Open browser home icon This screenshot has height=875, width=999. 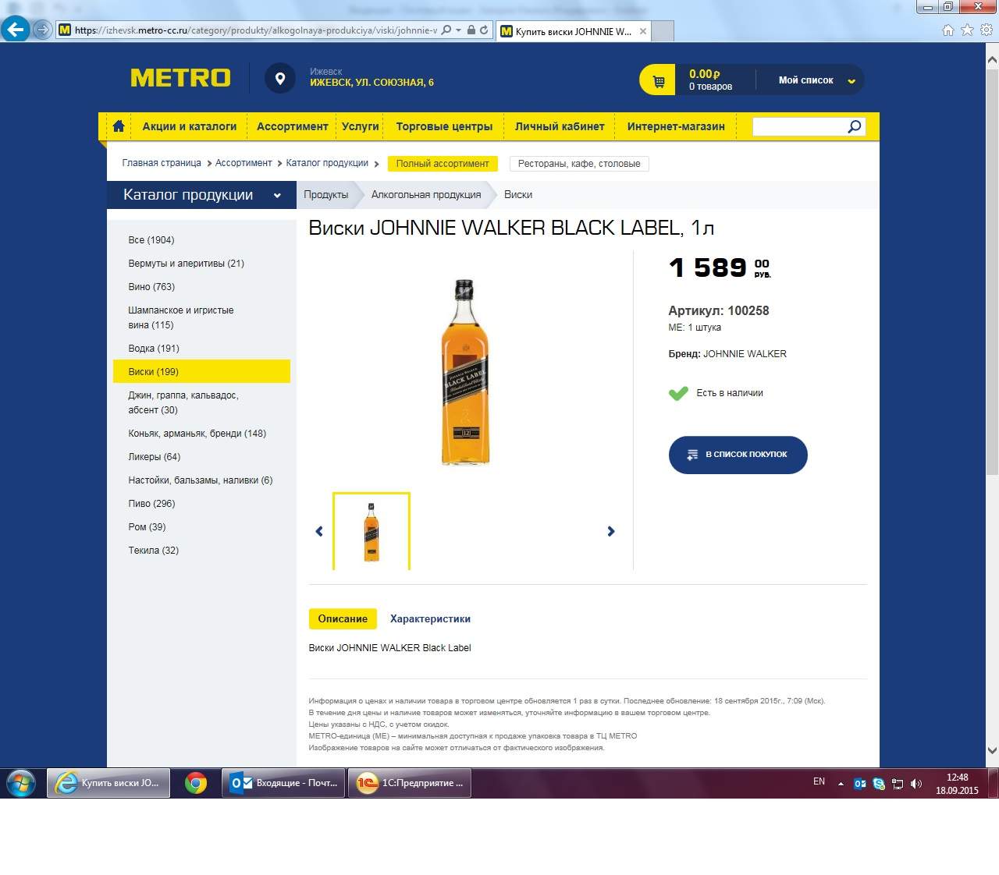click(947, 30)
